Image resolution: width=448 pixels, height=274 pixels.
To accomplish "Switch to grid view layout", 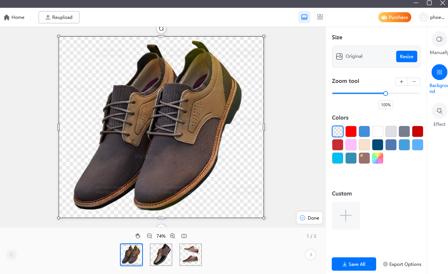I will click(x=320, y=17).
